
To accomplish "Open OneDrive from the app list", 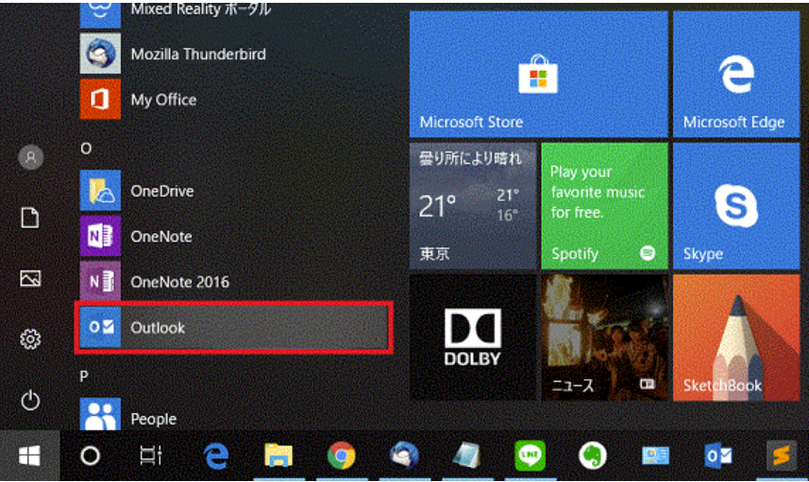I will [233, 191].
